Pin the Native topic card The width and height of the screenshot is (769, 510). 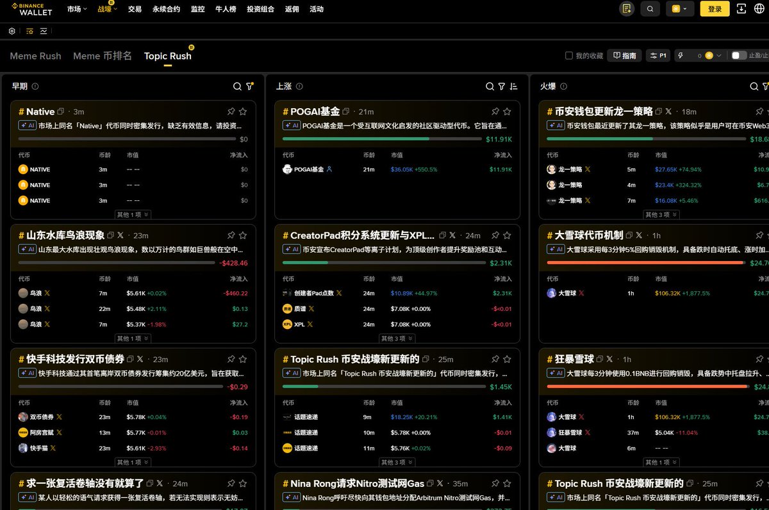point(231,111)
